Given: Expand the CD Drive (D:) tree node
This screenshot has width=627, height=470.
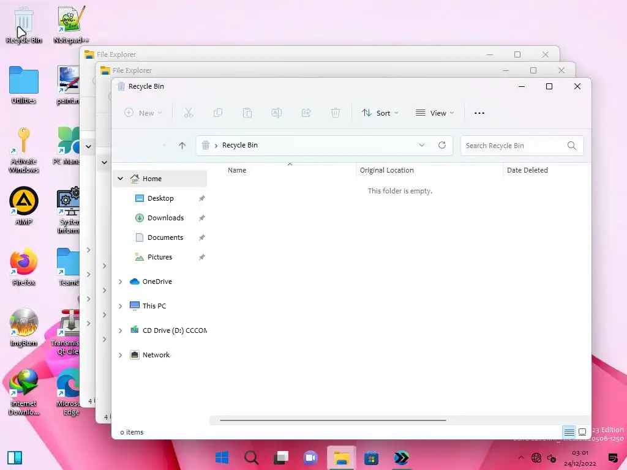Looking at the screenshot, I should [121, 330].
